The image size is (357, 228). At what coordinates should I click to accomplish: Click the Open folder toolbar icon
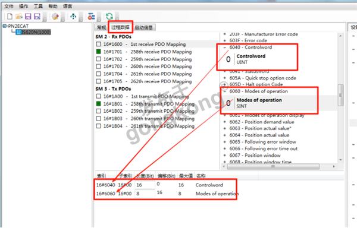18,17
